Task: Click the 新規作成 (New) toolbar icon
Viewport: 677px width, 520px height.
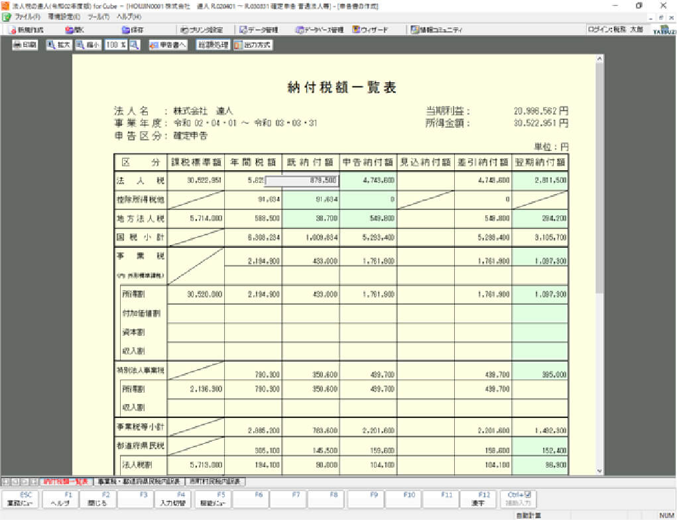Action: coord(26,30)
